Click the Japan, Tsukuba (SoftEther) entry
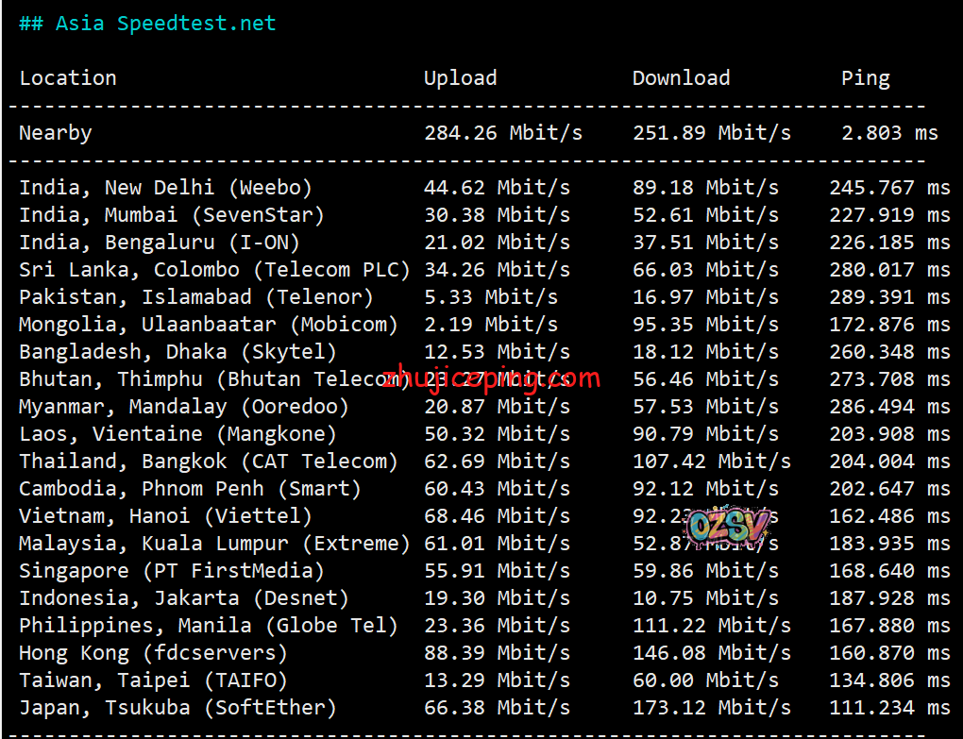Viewport: 963px width, 739px height. (x=177, y=708)
